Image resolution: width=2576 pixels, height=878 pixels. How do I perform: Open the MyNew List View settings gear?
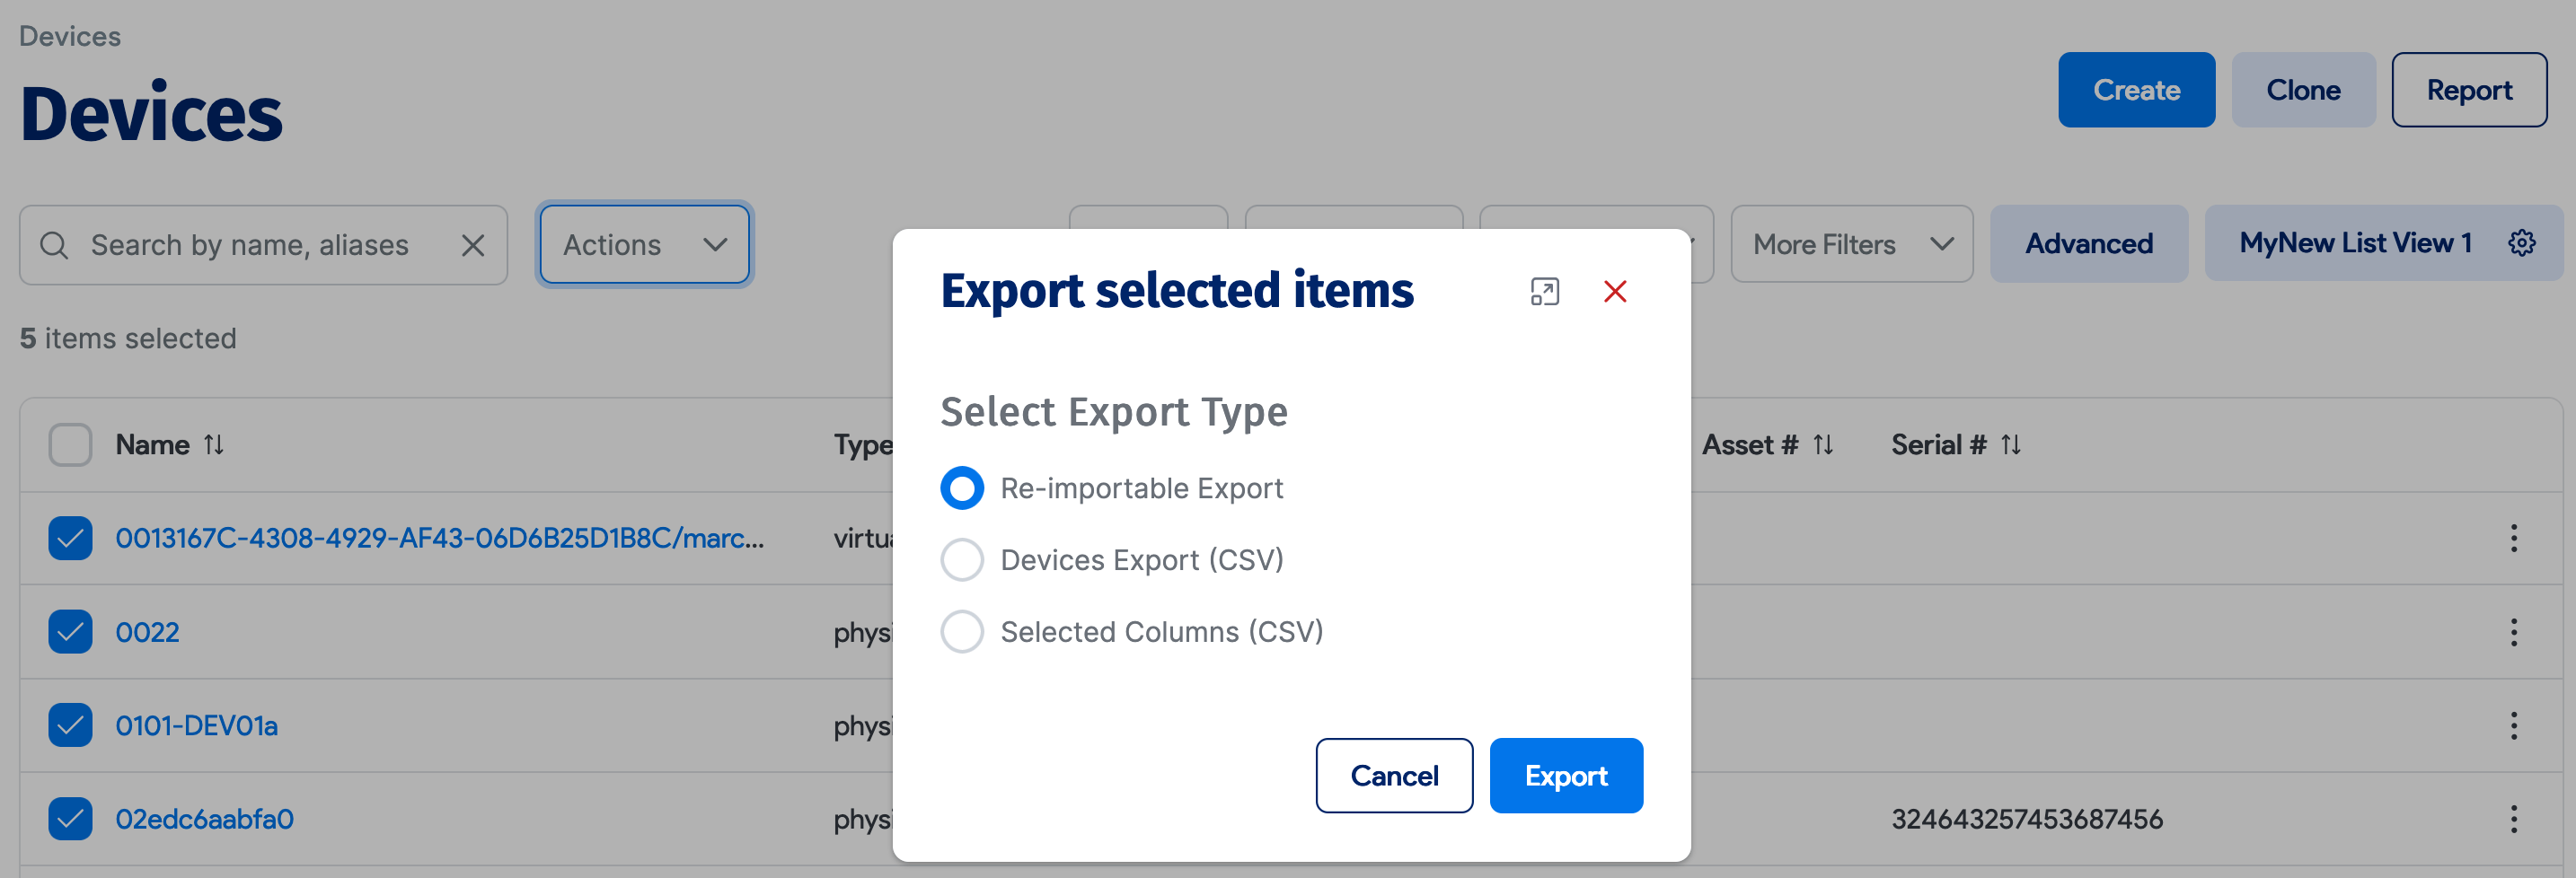coord(2524,242)
